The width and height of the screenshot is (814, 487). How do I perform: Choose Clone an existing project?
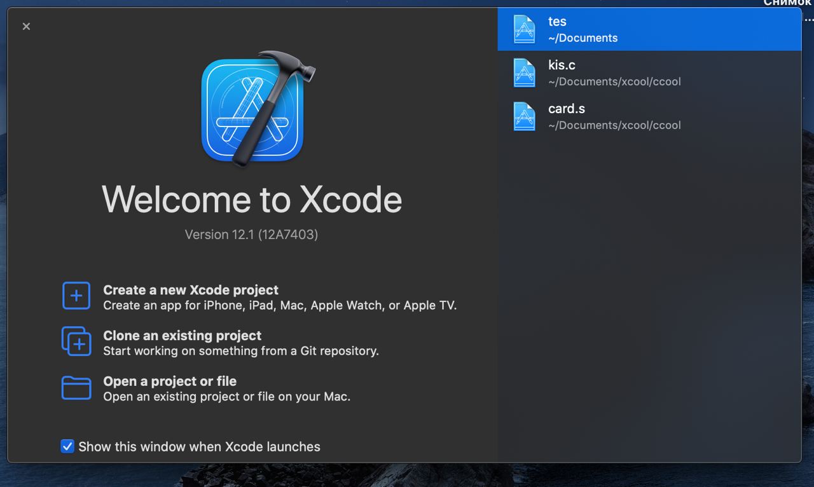tap(183, 336)
